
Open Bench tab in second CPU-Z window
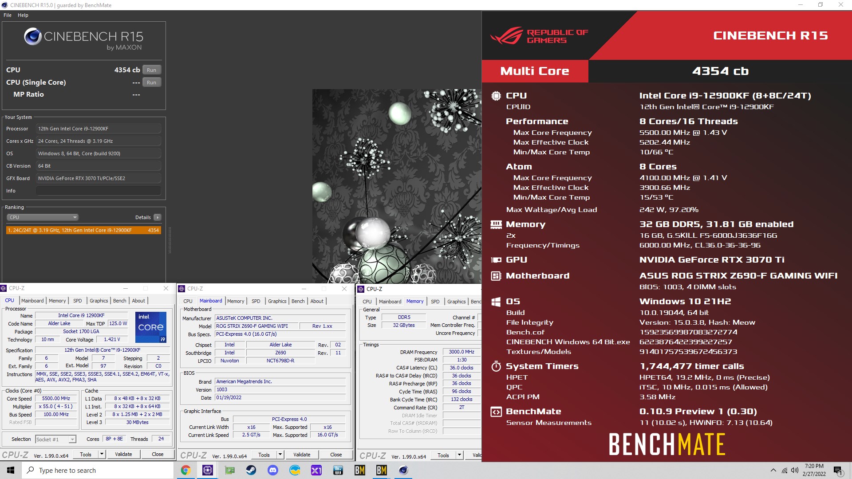click(298, 301)
